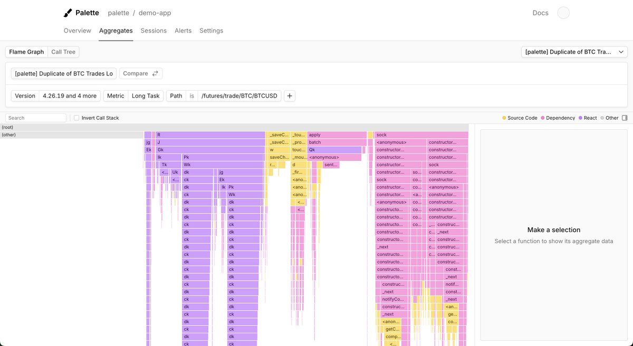633x346 pixels.
Task: Go to the Alerts tab
Action: coord(183,31)
